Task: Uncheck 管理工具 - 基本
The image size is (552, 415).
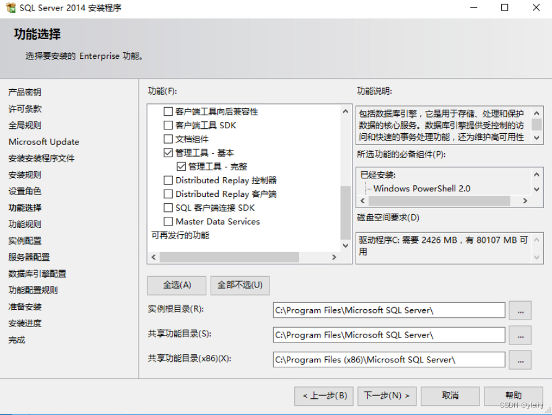Action: 167,152
